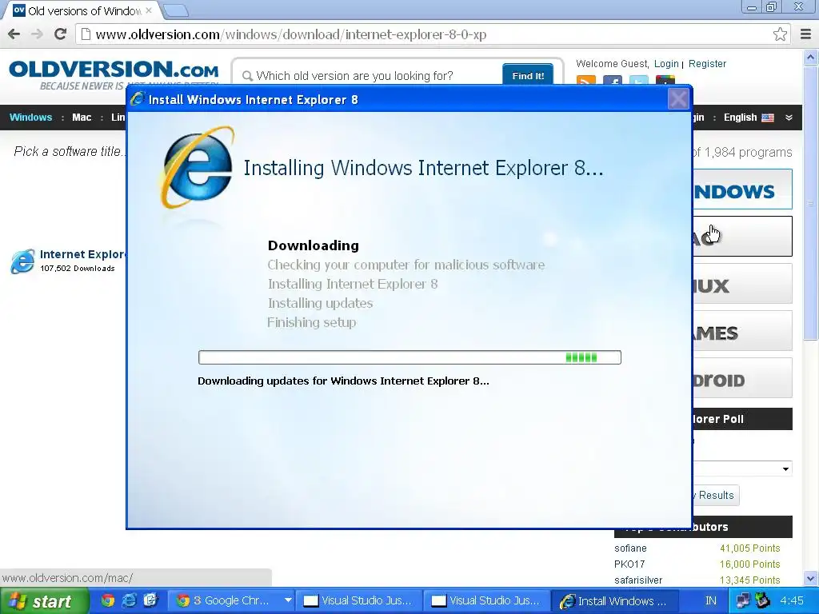Viewport: 819px width, 614px height.
Task: Open the Chrome hamburger menu
Action: point(806,34)
